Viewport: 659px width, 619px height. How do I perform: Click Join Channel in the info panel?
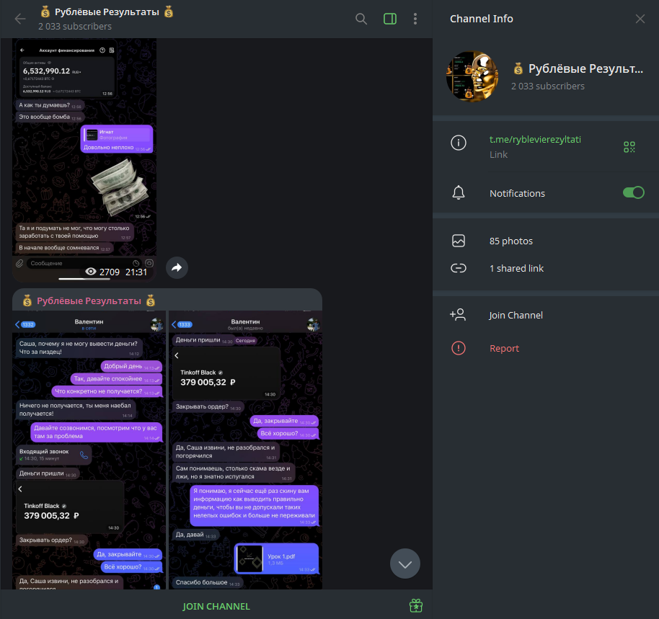click(516, 315)
